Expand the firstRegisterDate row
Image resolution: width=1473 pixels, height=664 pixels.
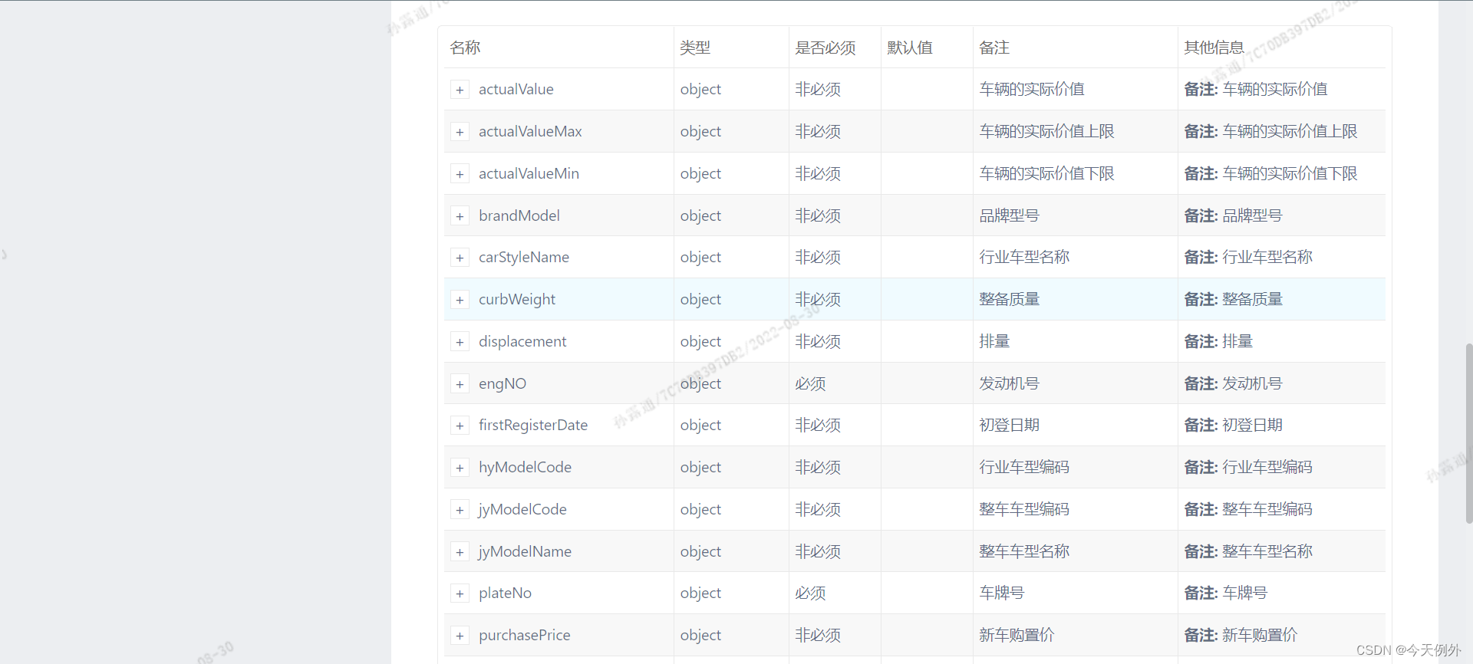[x=460, y=426]
